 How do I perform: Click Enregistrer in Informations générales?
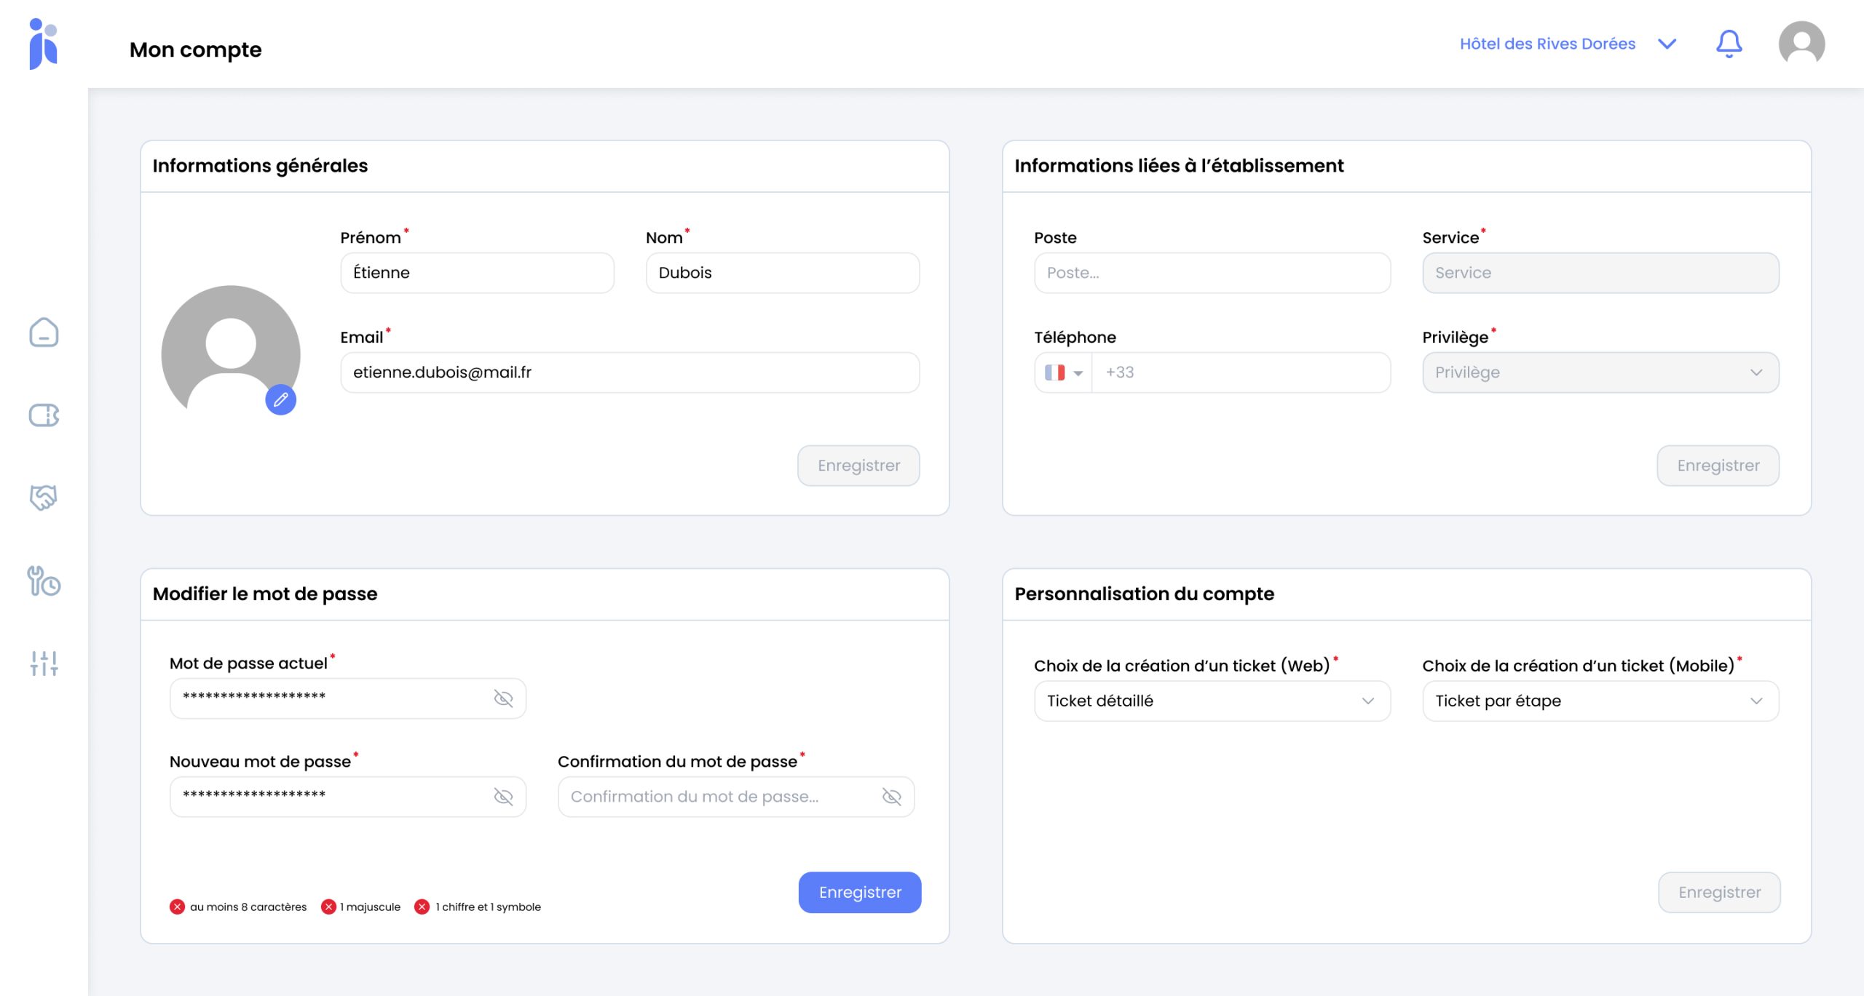pos(858,466)
